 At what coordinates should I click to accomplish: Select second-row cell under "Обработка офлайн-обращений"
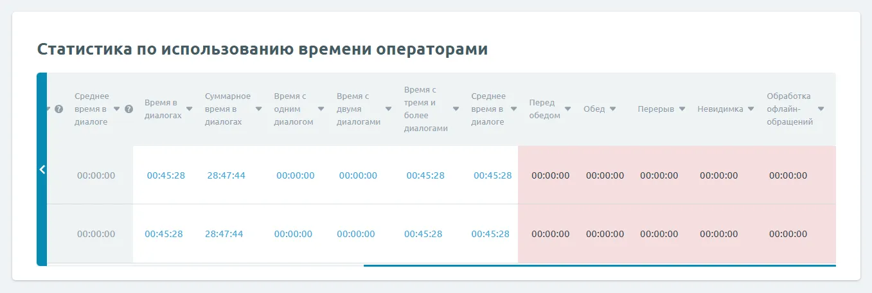[788, 234]
